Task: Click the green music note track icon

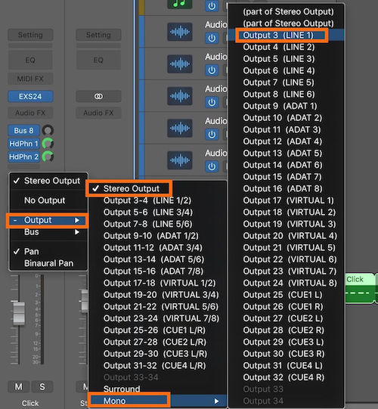Action: click(180, 4)
